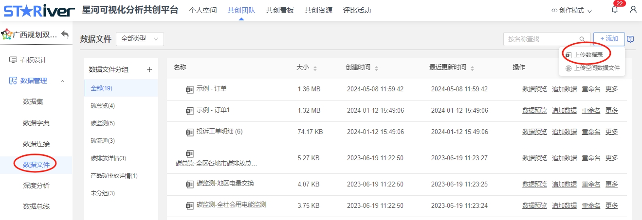This screenshot has height=220, width=642.
Task: Open the 全部类型 type dropdown
Action: tap(140, 39)
